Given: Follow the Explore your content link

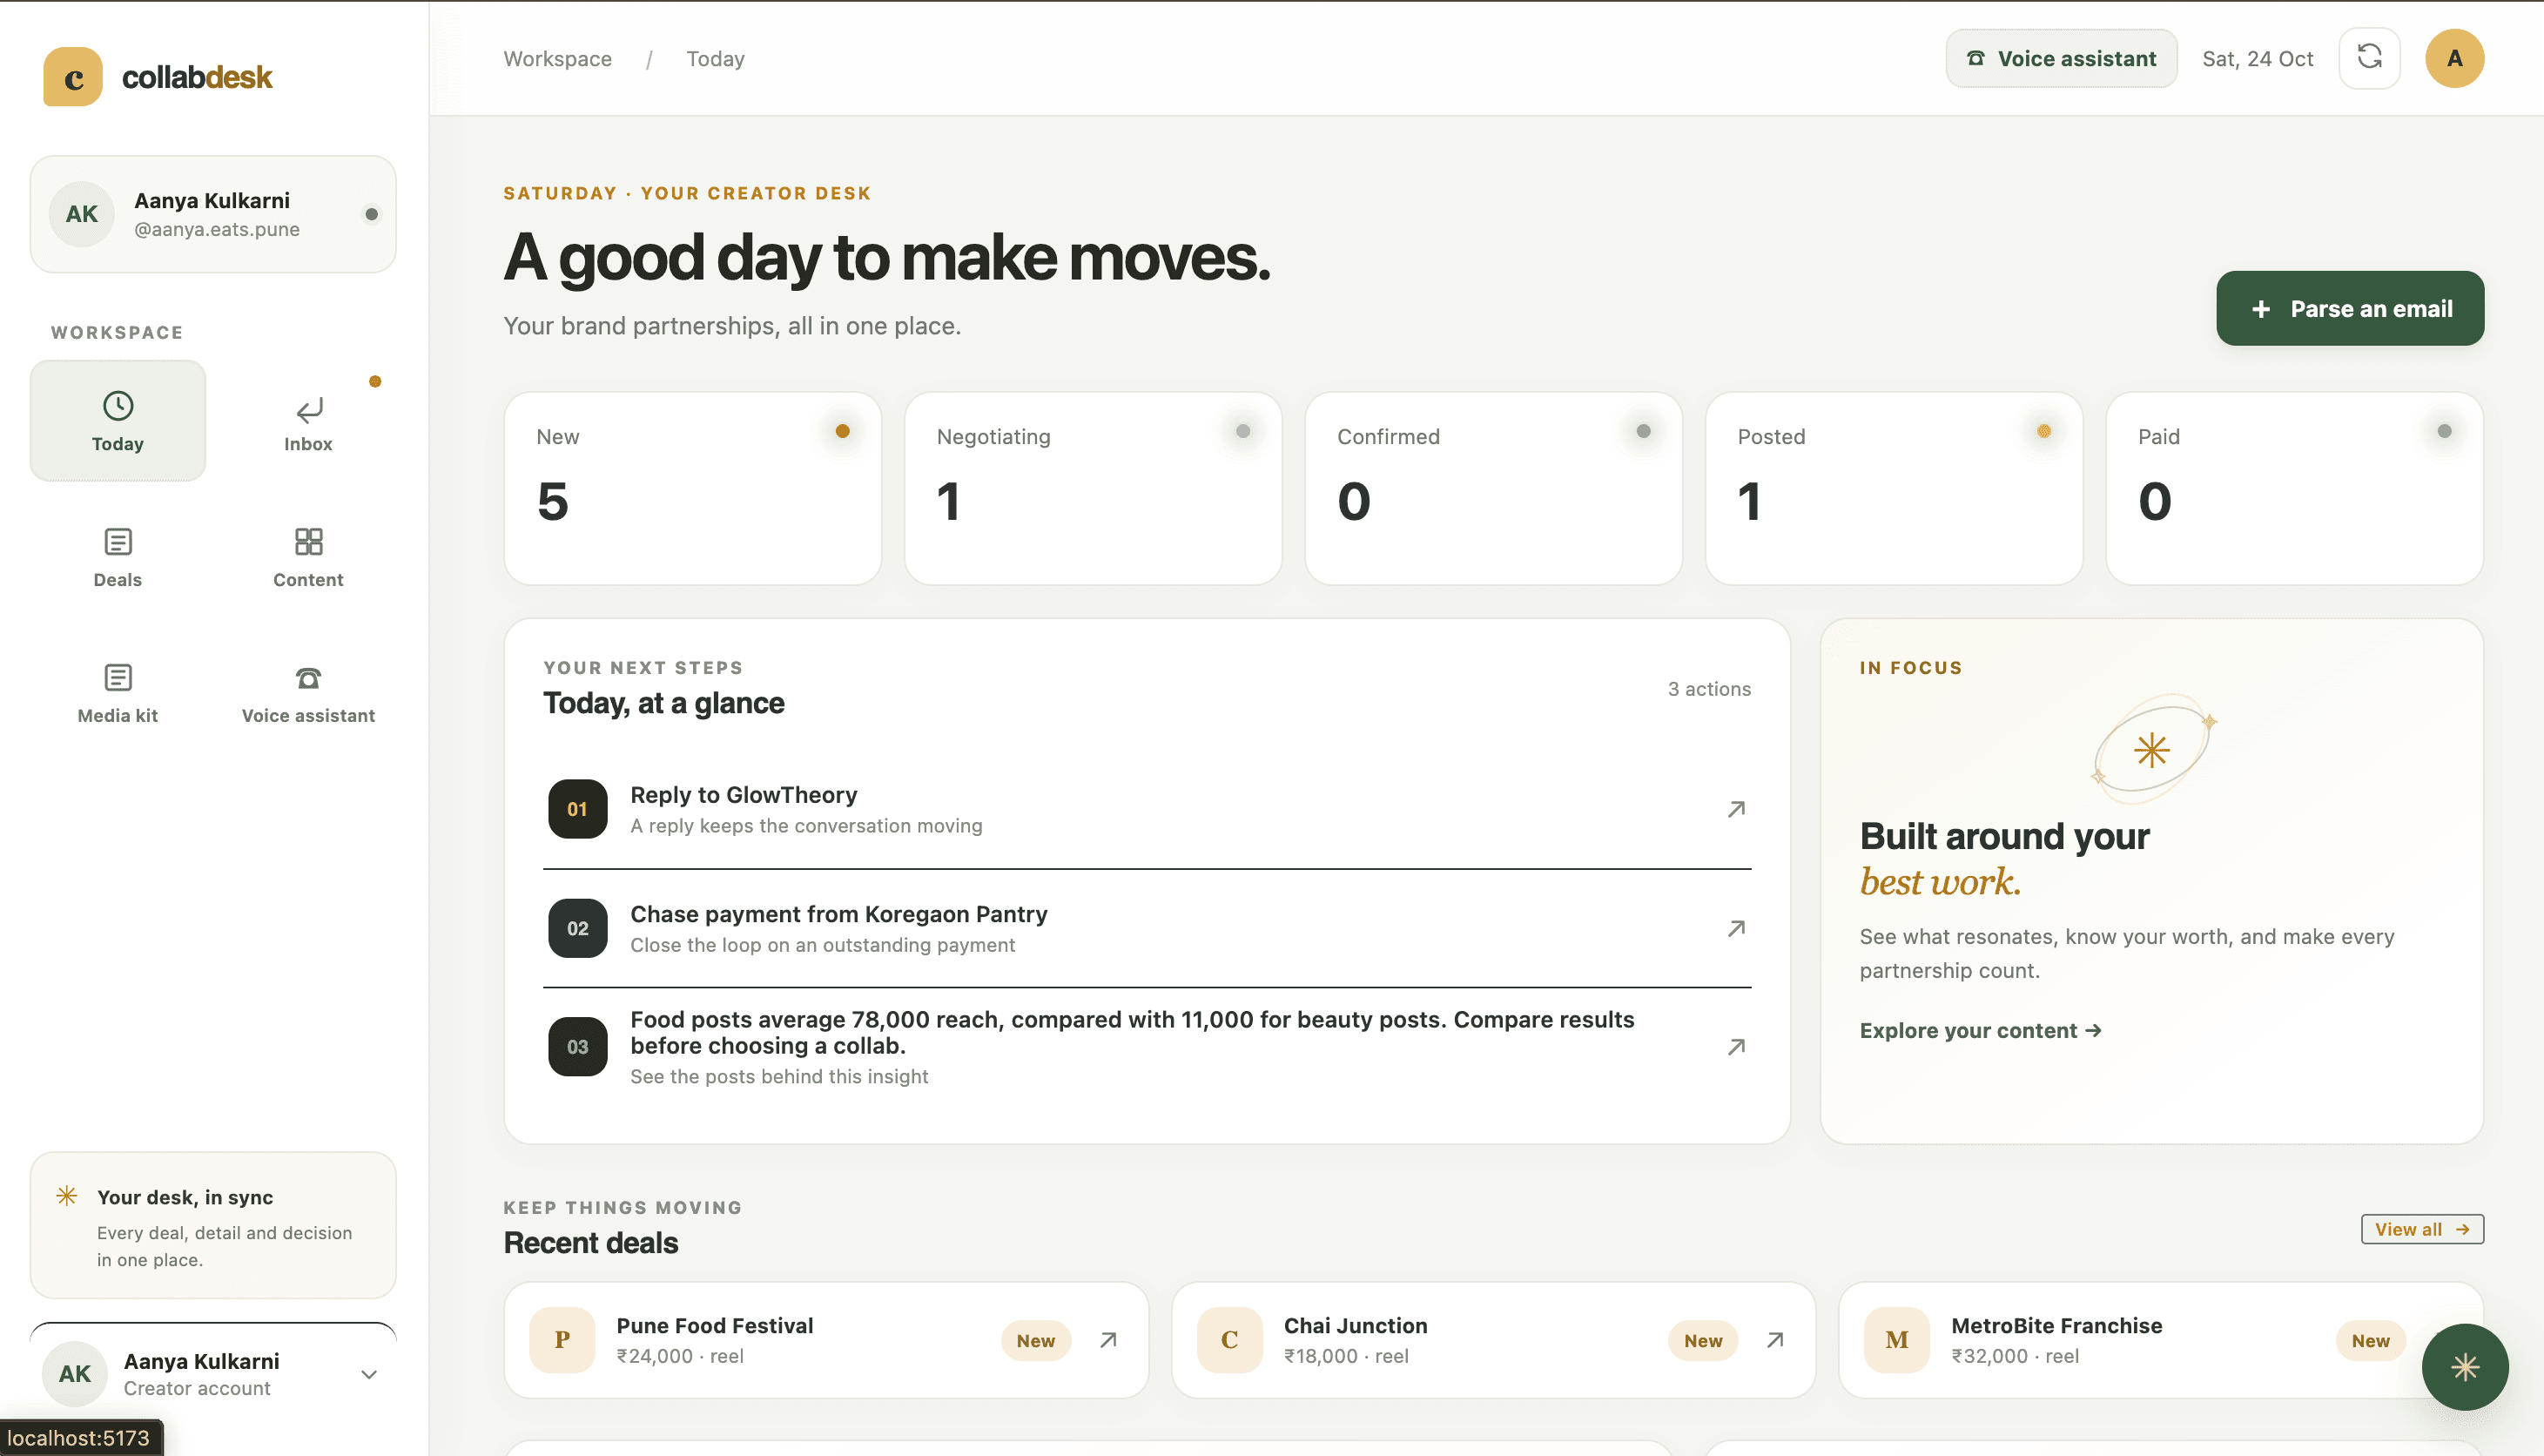Looking at the screenshot, I should pos(1980,1030).
